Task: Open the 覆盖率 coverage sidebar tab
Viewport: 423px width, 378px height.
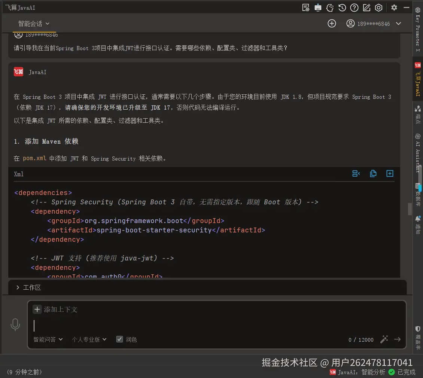Action: tap(418, 338)
